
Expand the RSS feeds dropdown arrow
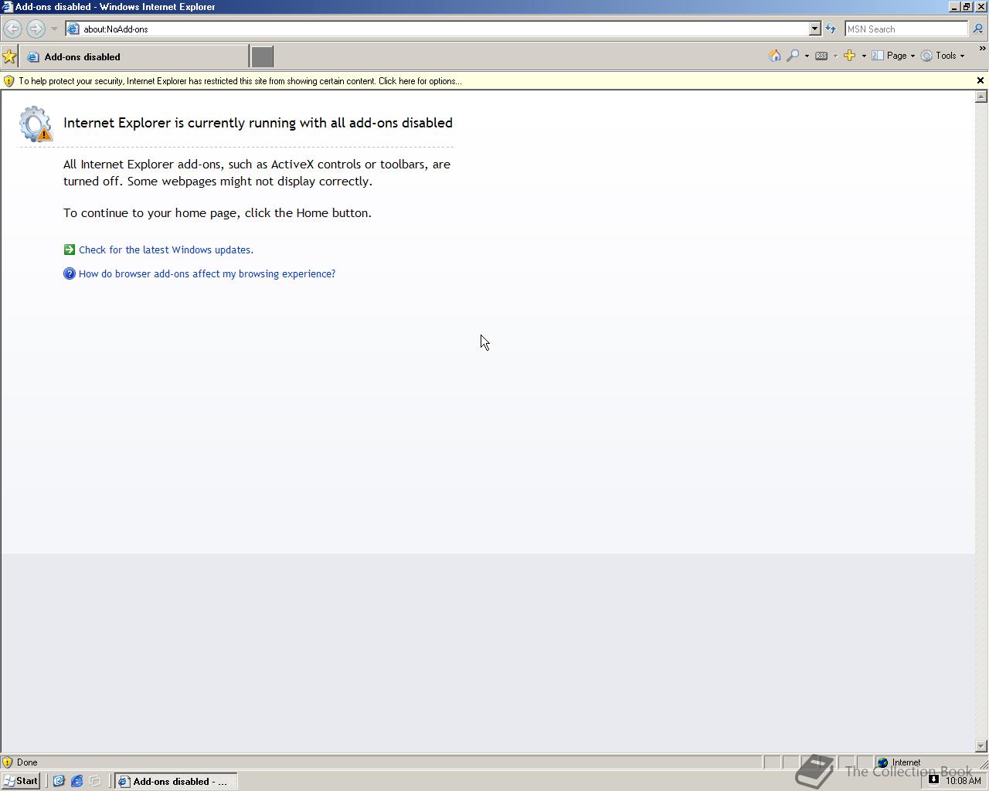[835, 56]
